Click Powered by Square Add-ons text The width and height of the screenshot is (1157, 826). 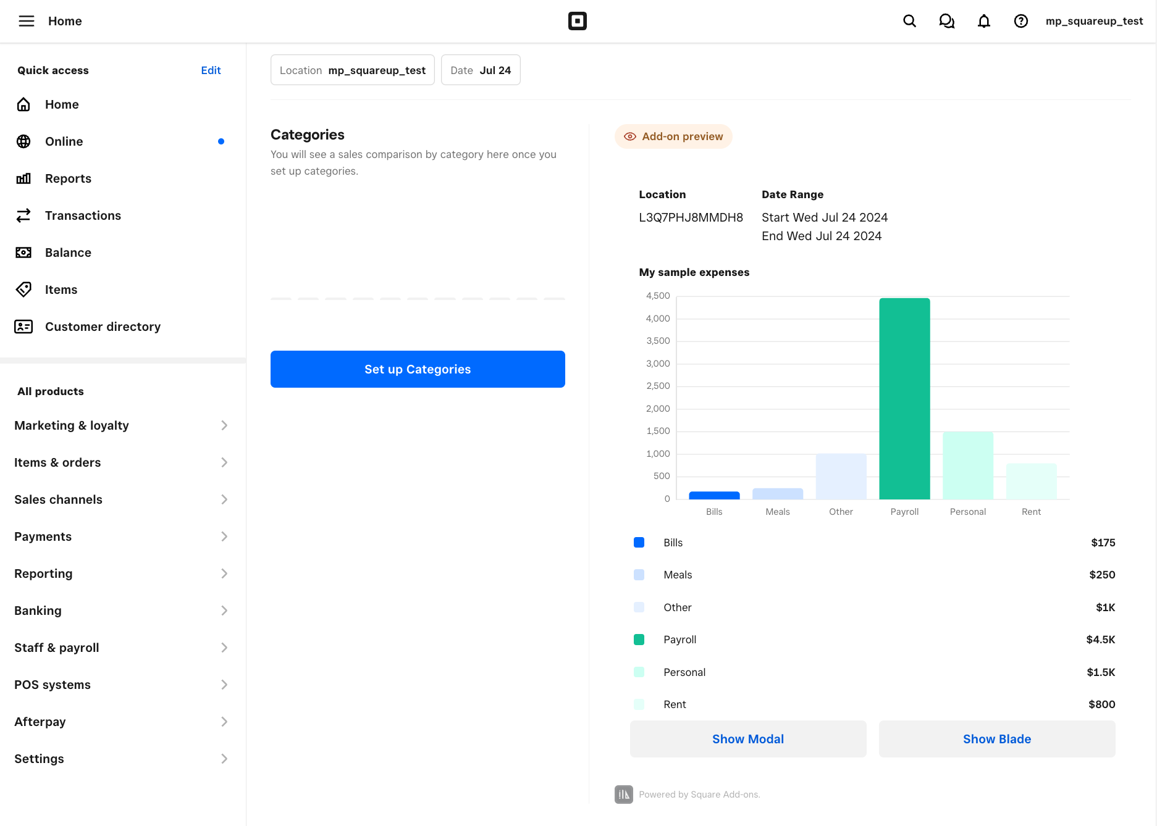pos(699,795)
